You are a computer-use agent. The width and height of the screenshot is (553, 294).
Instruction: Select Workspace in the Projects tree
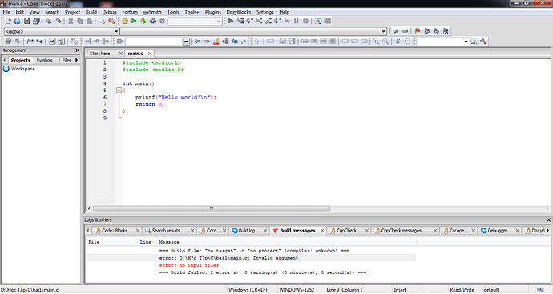23,69
